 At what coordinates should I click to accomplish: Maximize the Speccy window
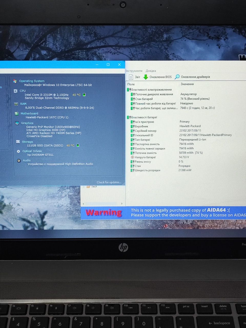108,65
